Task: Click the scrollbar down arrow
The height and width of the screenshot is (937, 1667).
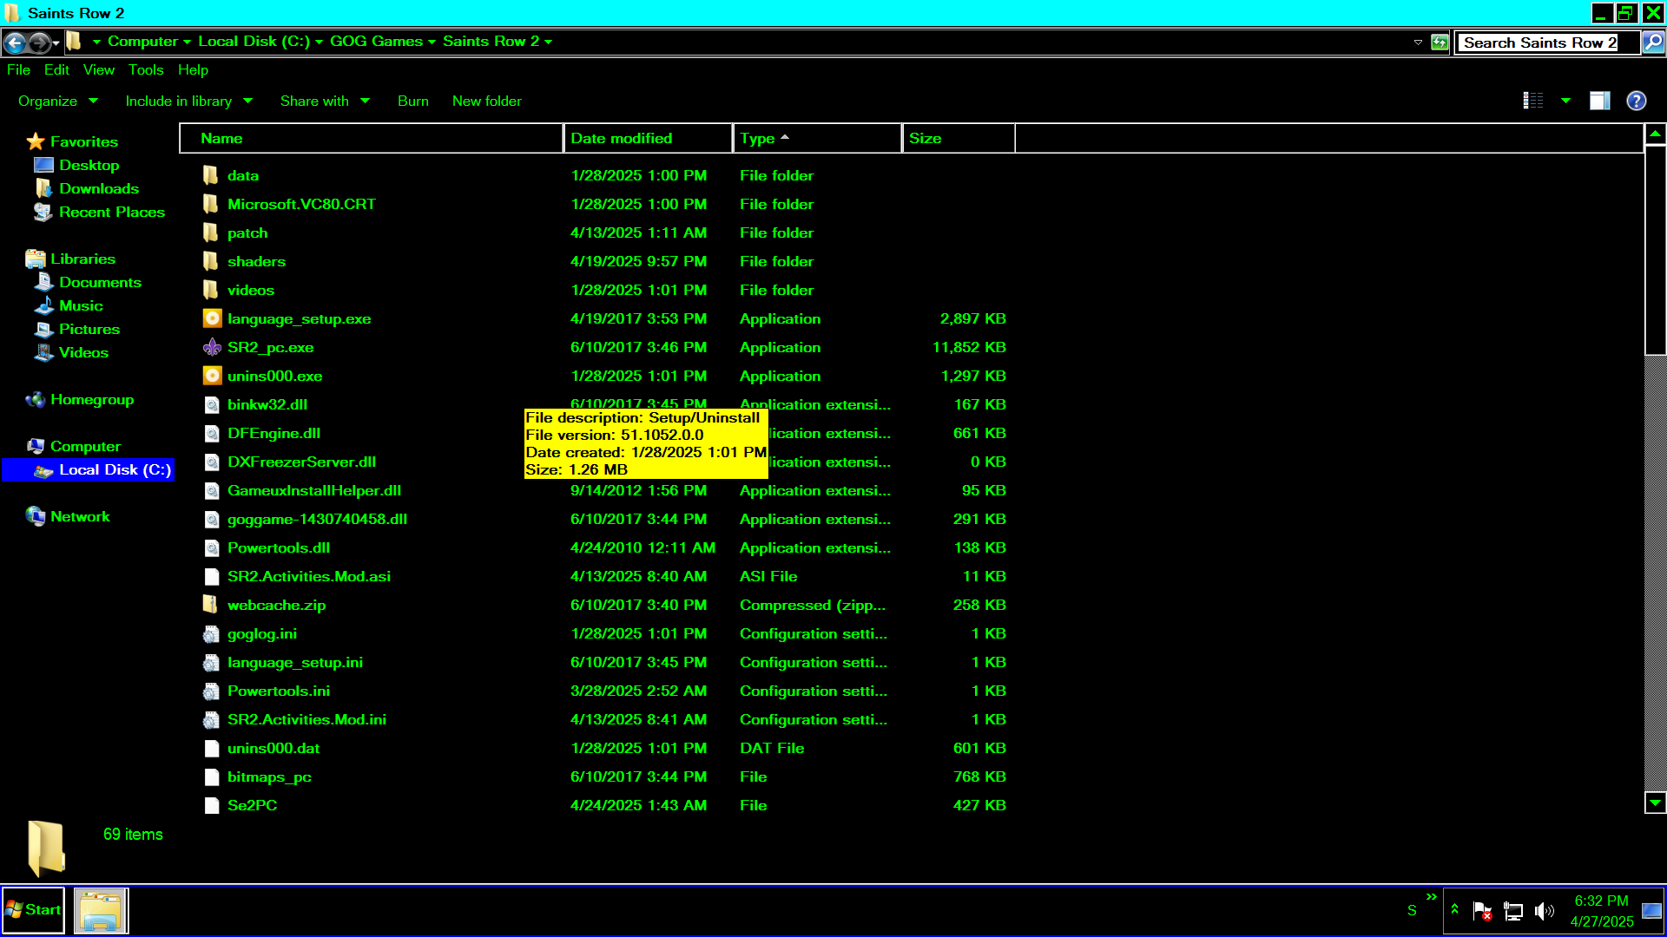Action: [x=1655, y=803]
